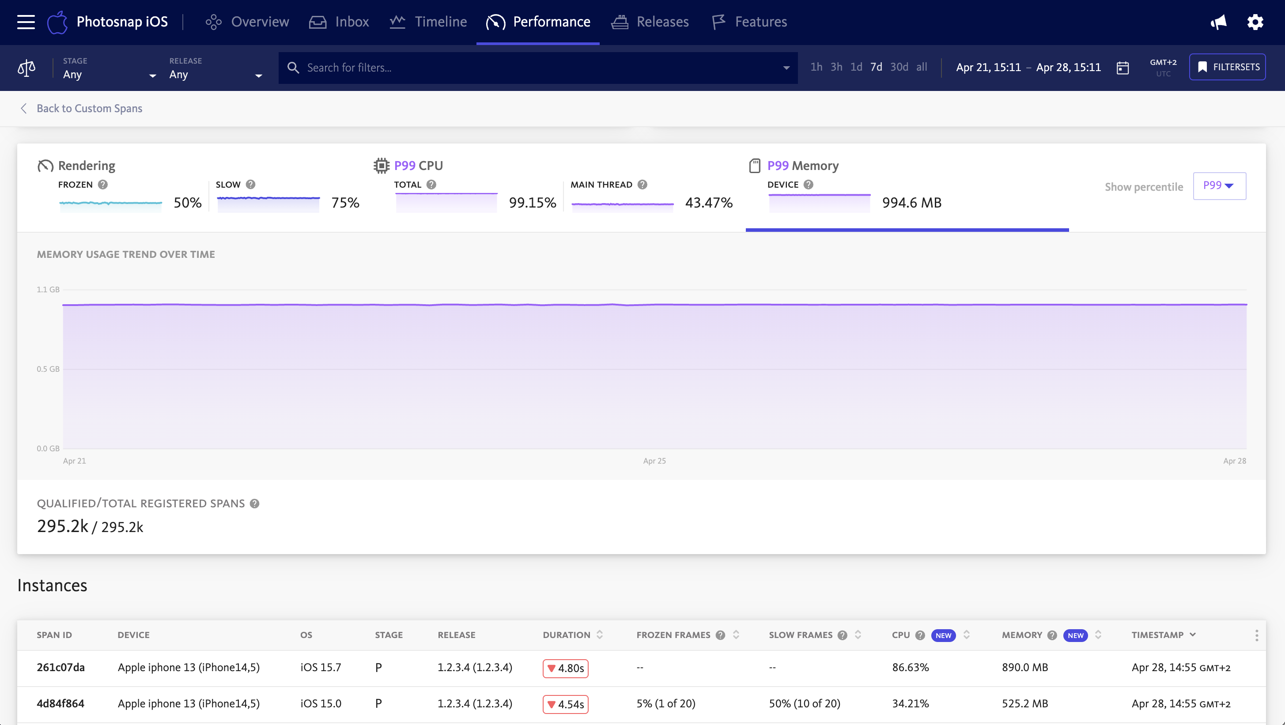Show help for Memory column
This screenshot has width=1285, height=725.
click(x=1052, y=635)
